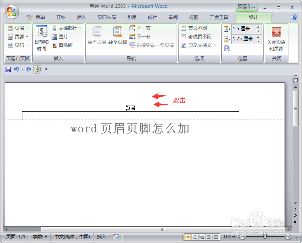This screenshot has height=243, width=302.
Task: Open the 经典菜单 tab
Action: point(36,17)
